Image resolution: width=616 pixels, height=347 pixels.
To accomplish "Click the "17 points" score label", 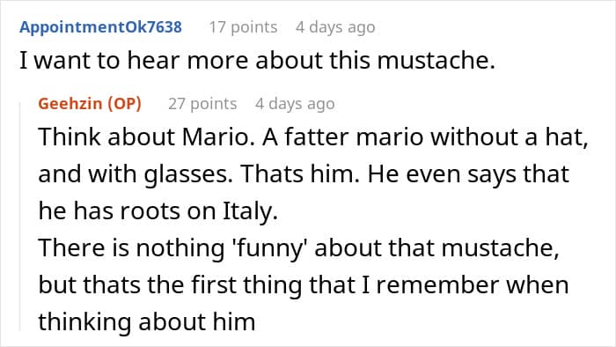I will (x=243, y=27).
